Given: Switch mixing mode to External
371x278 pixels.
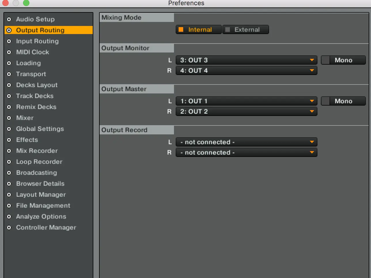Looking at the screenshot, I should click(x=245, y=30).
